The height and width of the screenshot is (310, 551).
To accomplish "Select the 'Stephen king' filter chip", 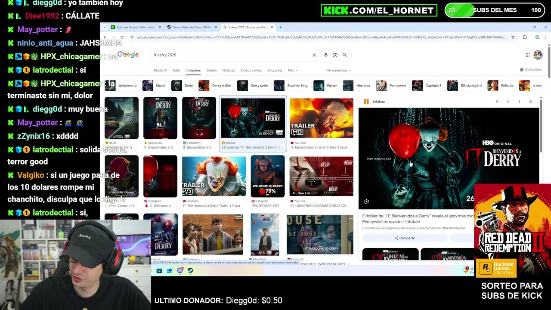I will (x=291, y=85).
